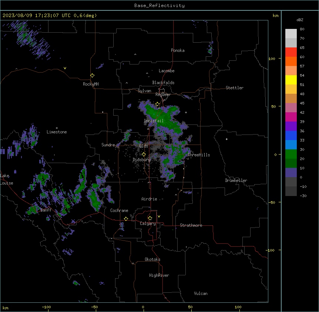This screenshot has height=312, width=319.
Task: Click the Lacombe town label
Action: [167, 71]
